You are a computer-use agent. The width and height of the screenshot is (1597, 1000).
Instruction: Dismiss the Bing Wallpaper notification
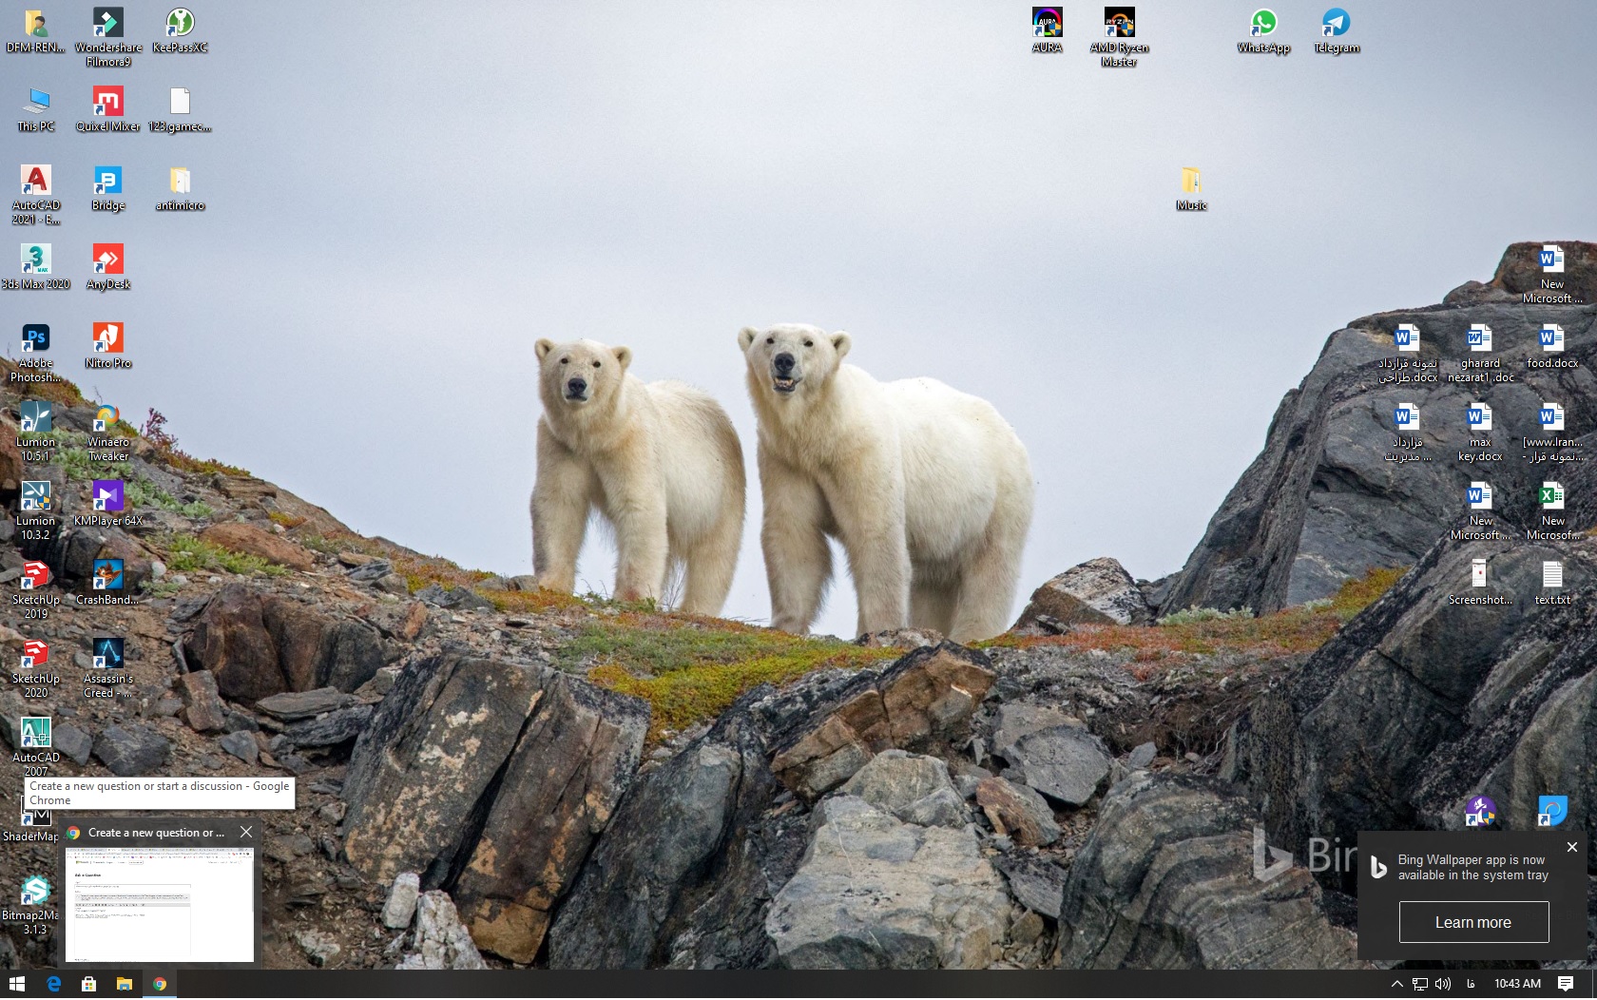point(1570,847)
